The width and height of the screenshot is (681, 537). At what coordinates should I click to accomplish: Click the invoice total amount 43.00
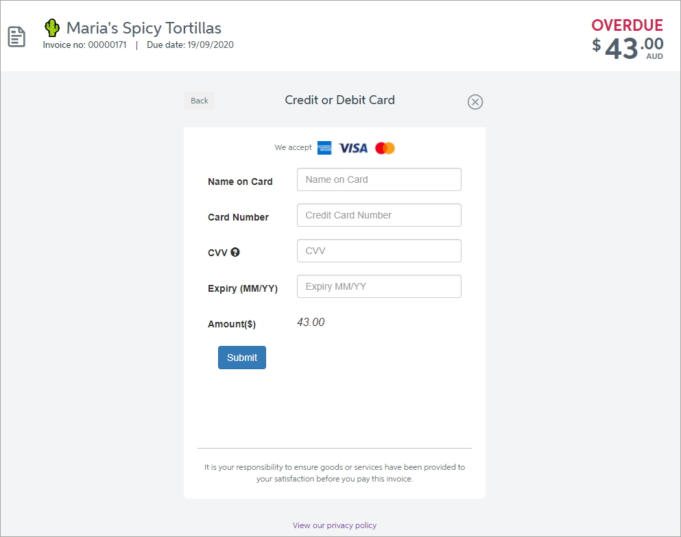(x=628, y=48)
